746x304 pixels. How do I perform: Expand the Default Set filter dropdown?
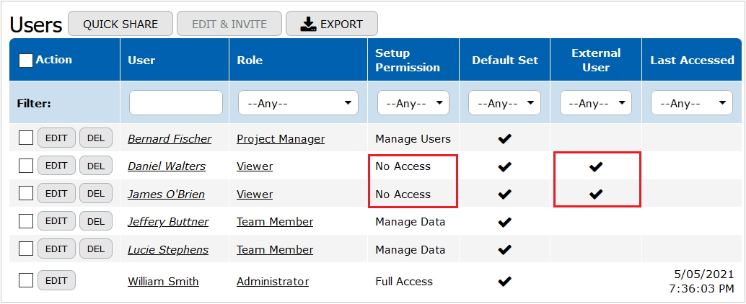[x=504, y=102]
